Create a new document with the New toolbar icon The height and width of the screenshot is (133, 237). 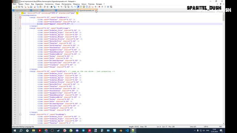[x=14, y=7]
